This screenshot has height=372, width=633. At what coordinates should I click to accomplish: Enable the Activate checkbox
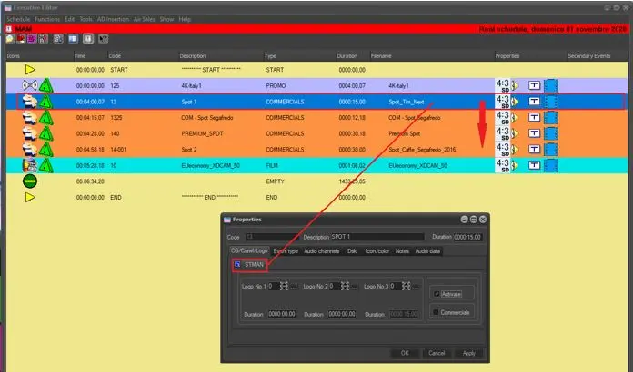pos(437,294)
